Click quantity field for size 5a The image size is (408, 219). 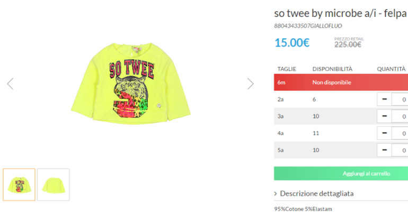point(400,150)
